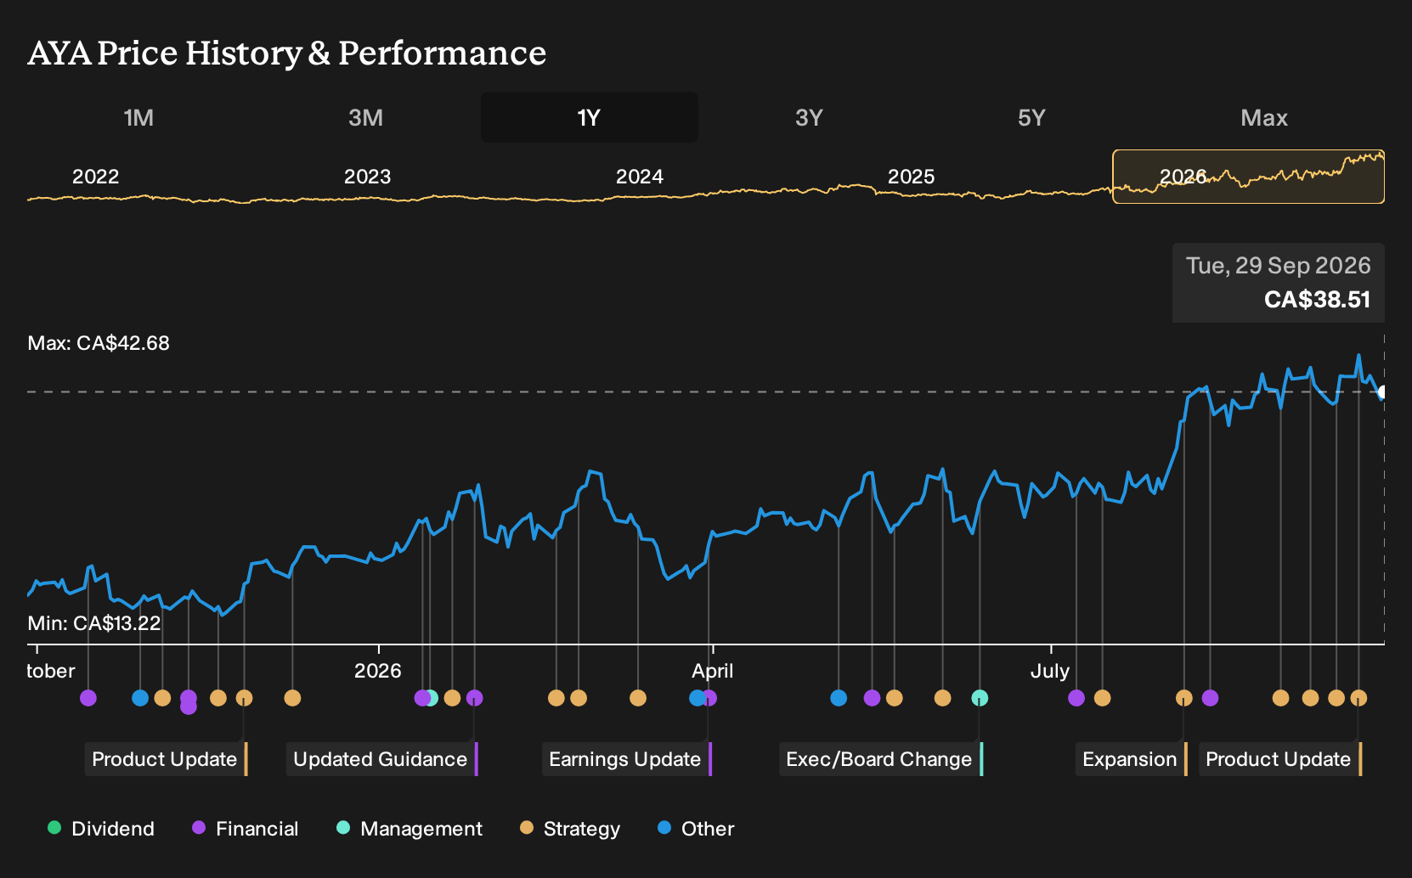The height and width of the screenshot is (878, 1412).
Task: Switch chart to the 3Y range
Action: coord(809,117)
